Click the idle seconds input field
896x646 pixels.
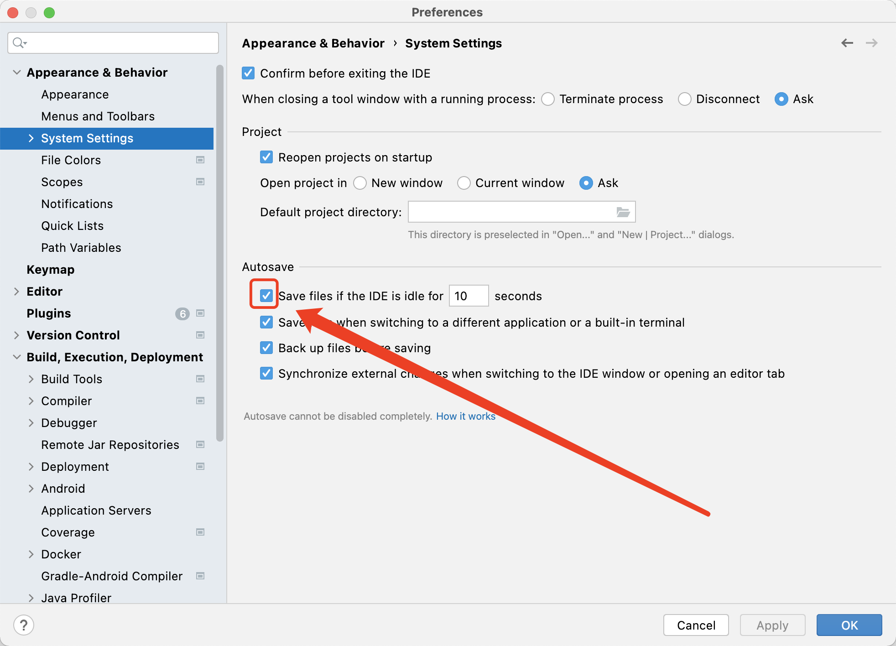[x=469, y=296]
